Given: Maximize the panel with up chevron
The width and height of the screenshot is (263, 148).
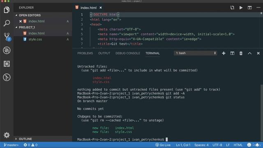Looking at the screenshot, I should click(x=249, y=53).
